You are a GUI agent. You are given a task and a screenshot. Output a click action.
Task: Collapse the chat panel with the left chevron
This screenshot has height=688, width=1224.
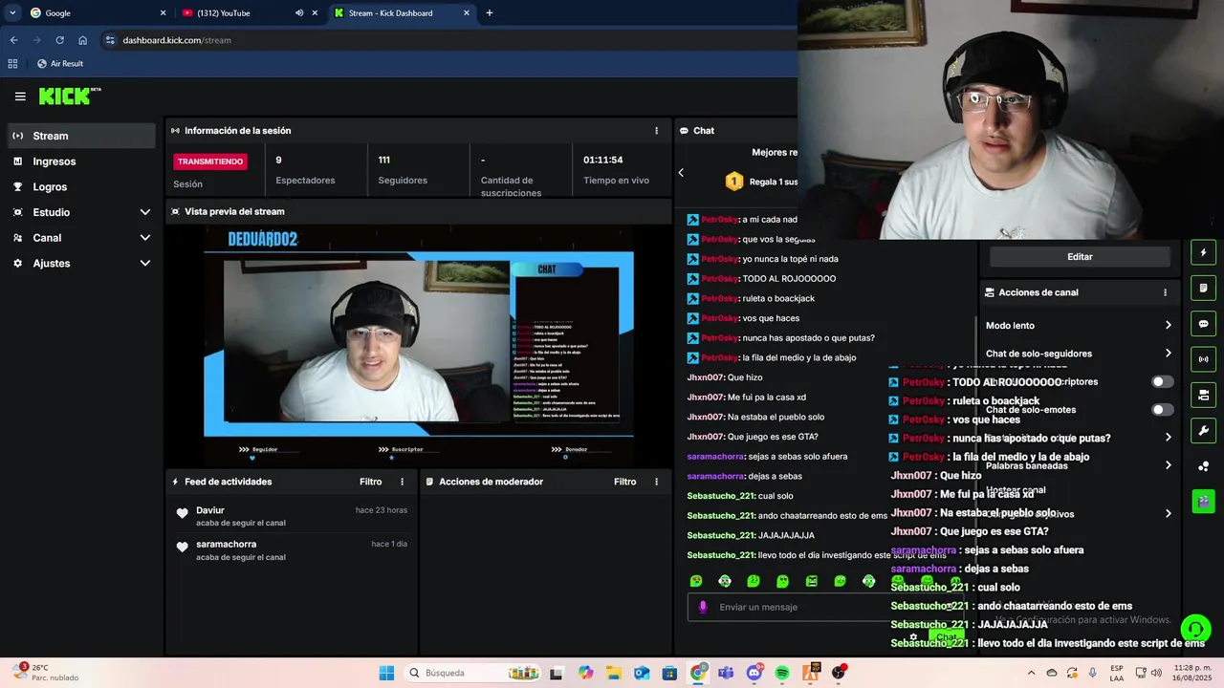(x=681, y=173)
